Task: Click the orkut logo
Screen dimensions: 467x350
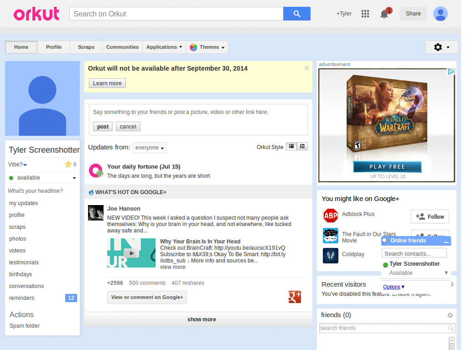Action: (x=36, y=14)
